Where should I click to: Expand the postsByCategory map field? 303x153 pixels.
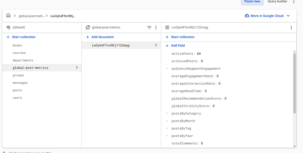(167, 113)
